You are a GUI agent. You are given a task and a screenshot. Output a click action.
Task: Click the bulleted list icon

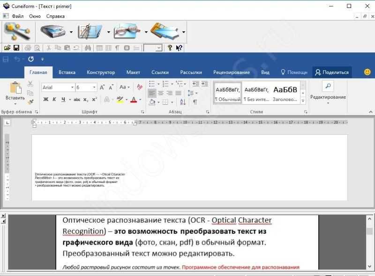152,84
